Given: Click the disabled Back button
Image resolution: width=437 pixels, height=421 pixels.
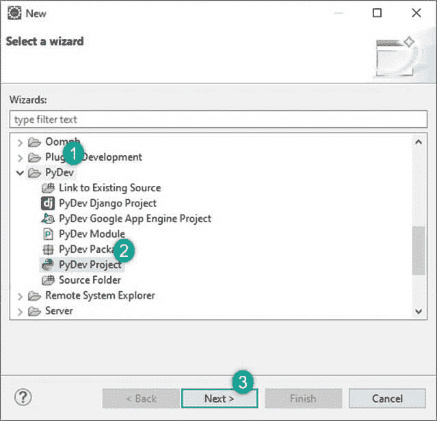Looking at the screenshot, I should (x=141, y=398).
